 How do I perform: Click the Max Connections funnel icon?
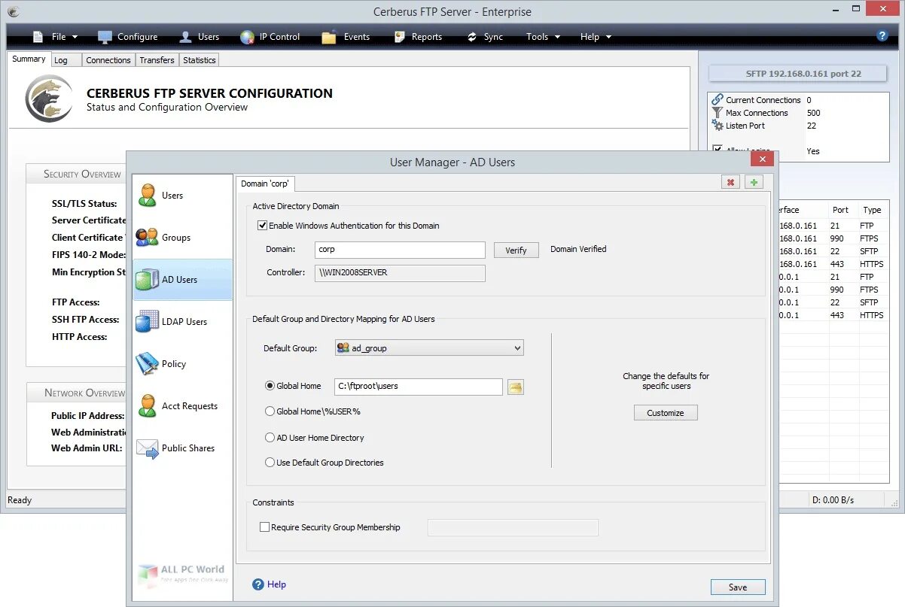tap(718, 113)
